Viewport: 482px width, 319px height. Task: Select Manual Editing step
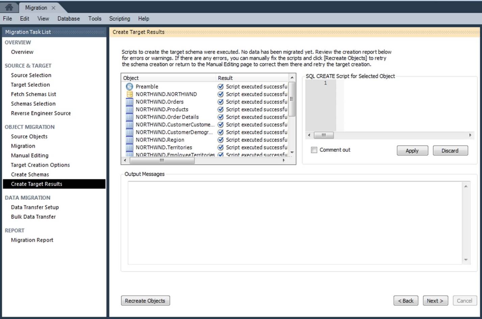pos(30,155)
